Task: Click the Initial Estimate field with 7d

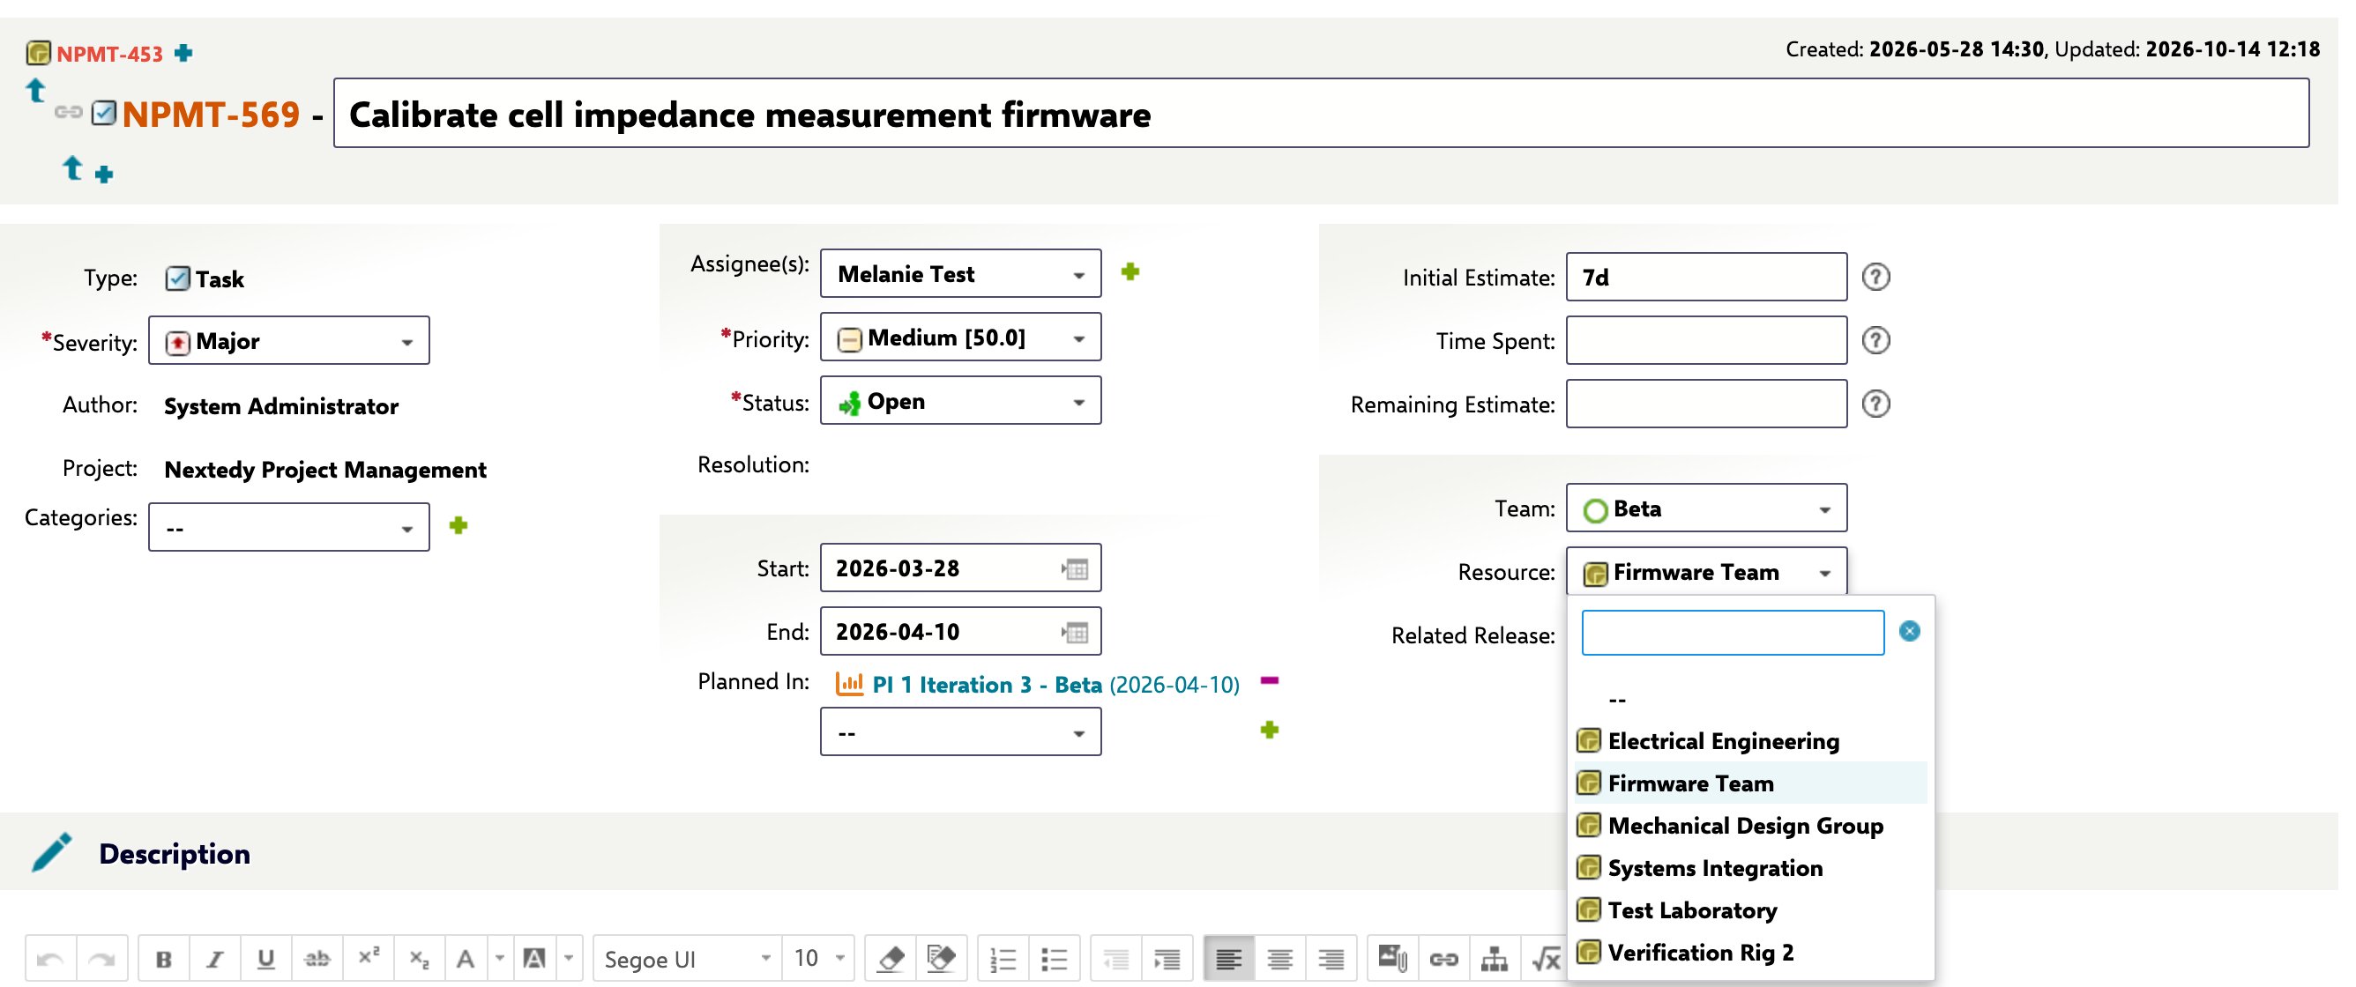Action: 1706,277
